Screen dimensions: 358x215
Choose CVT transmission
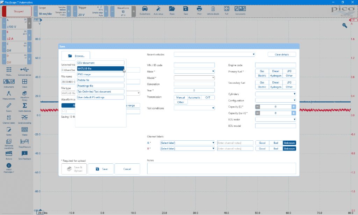[208, 97]
